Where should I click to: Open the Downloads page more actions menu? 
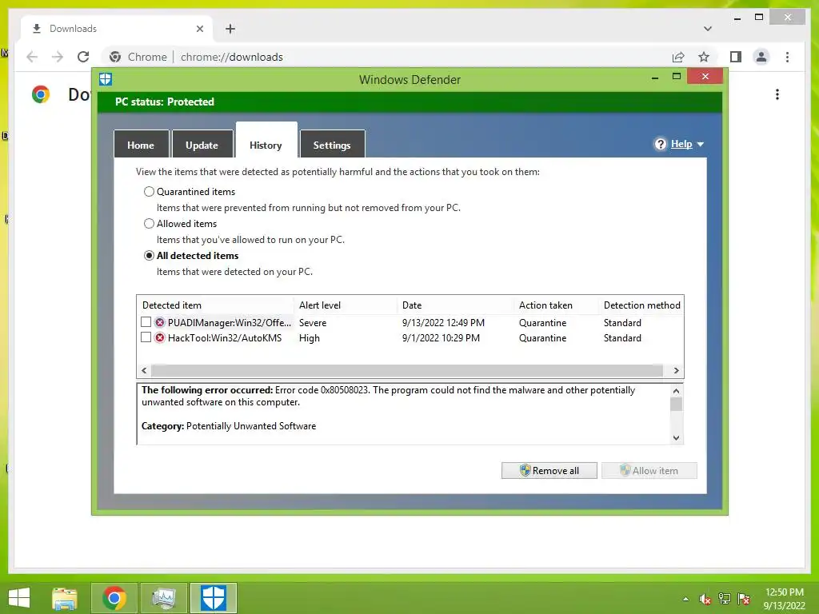777,94
